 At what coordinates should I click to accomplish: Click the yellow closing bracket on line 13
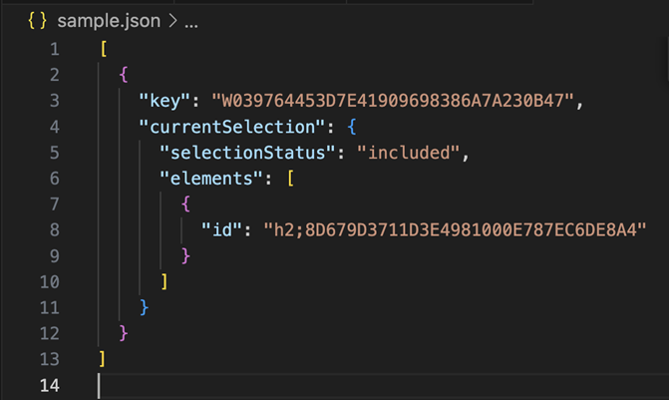[102, 359]
